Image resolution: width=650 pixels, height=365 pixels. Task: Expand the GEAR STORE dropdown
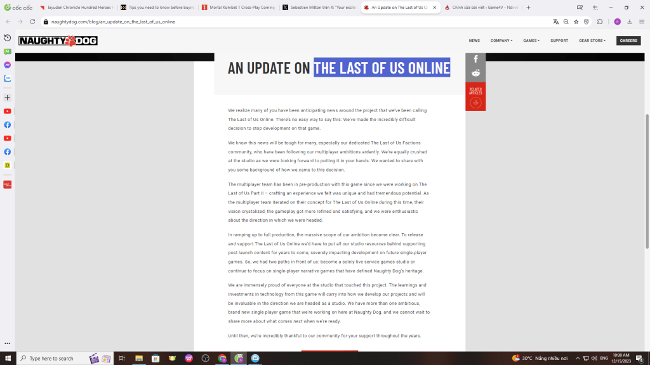click(x=591, y=40)
